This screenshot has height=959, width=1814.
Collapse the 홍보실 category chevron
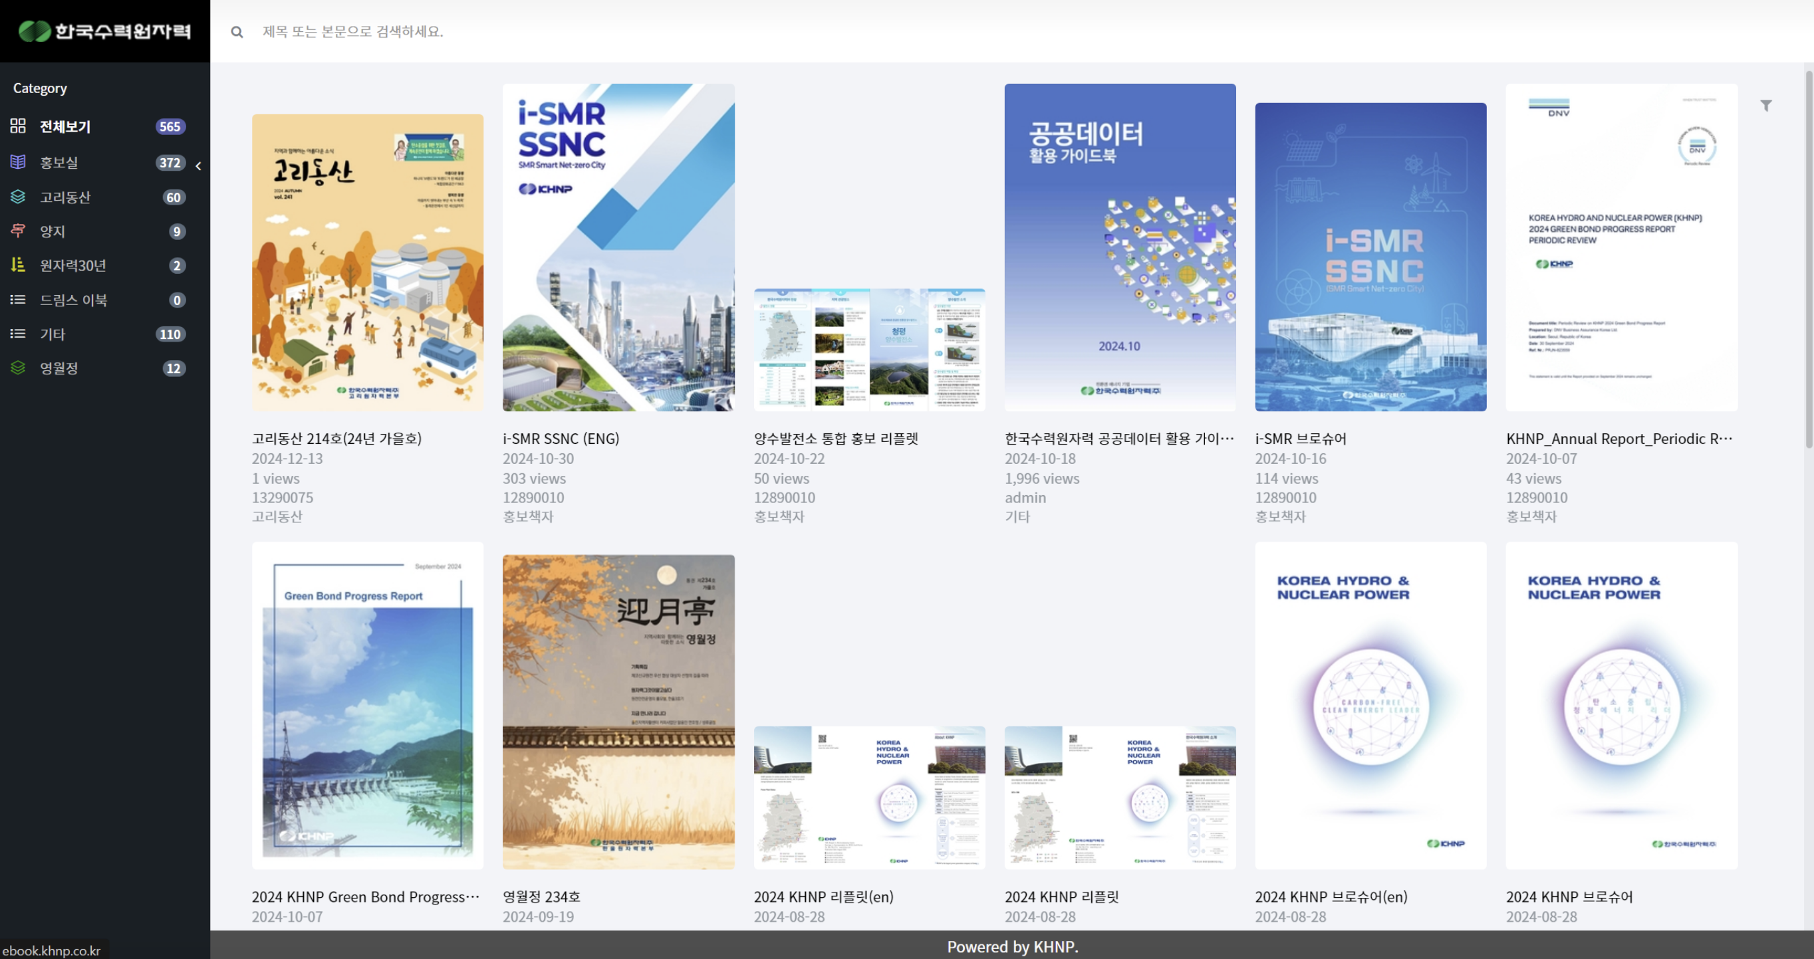coord(199,166)
